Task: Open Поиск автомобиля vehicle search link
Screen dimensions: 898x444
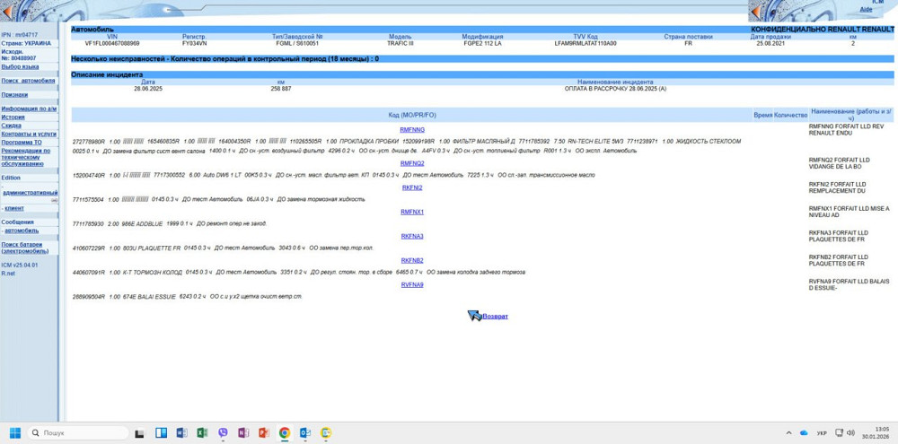Action: coord(28,80)
